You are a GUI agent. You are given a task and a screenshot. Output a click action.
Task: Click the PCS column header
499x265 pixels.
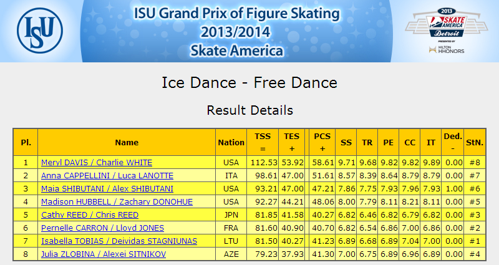pyautogui.click(x=322, y=142)
